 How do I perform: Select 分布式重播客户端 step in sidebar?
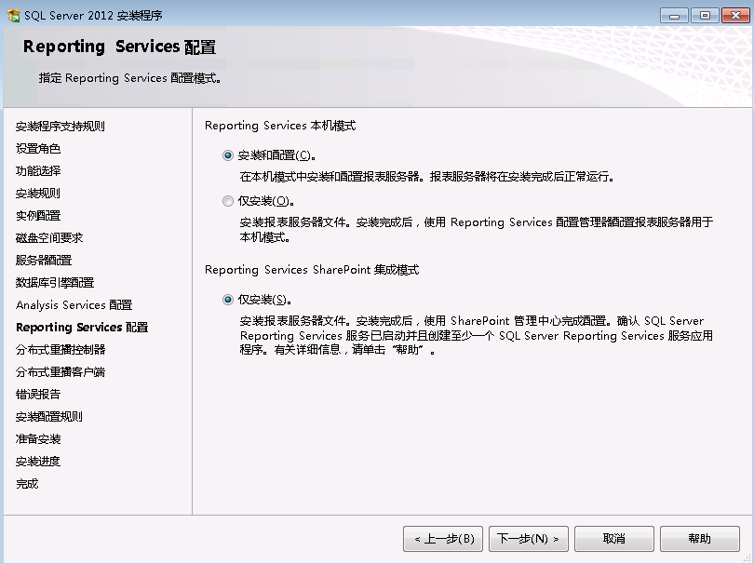[x=61, y=372]
